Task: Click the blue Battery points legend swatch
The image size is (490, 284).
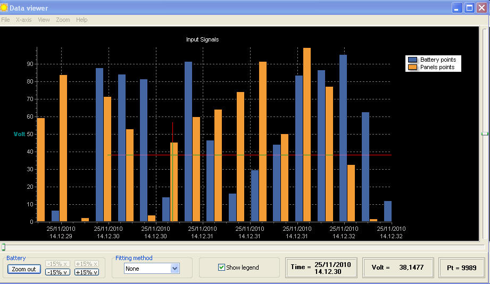Action: (x=413, y=60)
